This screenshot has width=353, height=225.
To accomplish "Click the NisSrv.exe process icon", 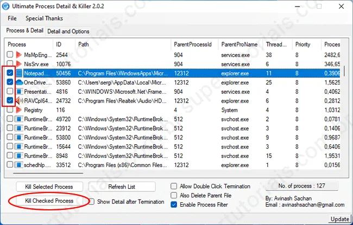I will coord(19,64).
